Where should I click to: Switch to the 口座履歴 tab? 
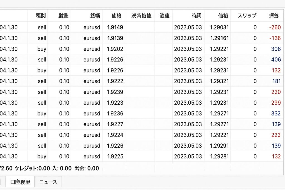(x=20, y=182)
